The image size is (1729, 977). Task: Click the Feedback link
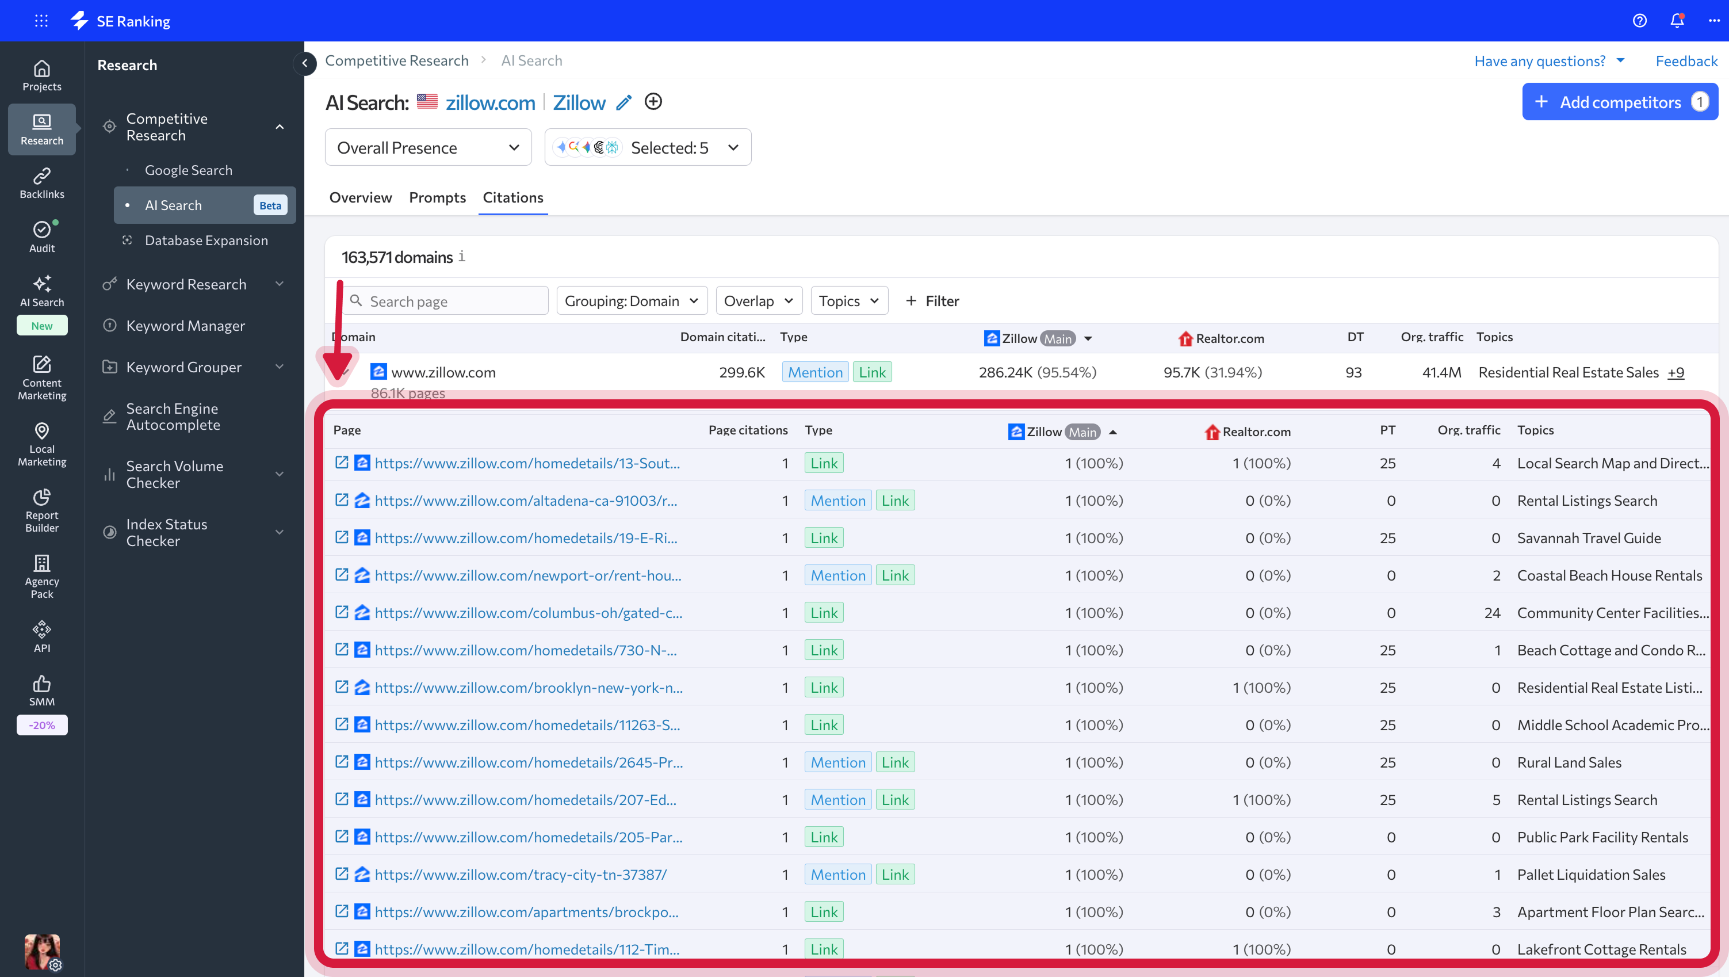[x=1686, y=61]
